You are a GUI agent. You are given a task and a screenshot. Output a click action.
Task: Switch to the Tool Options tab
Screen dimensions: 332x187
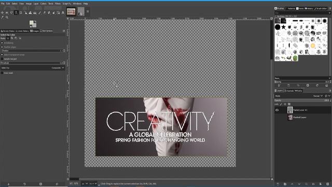point(46,31)
